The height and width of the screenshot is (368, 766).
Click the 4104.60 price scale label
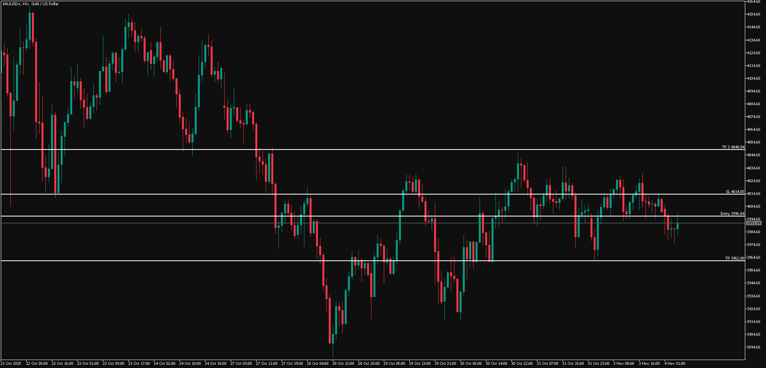click(753, 79)
